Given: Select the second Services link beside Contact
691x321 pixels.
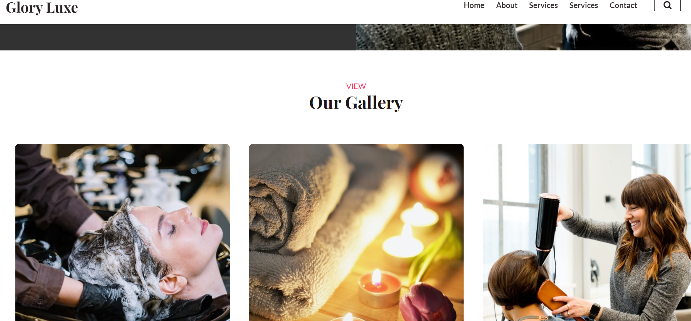Looking at the screenshot, I should coord(584,5).
